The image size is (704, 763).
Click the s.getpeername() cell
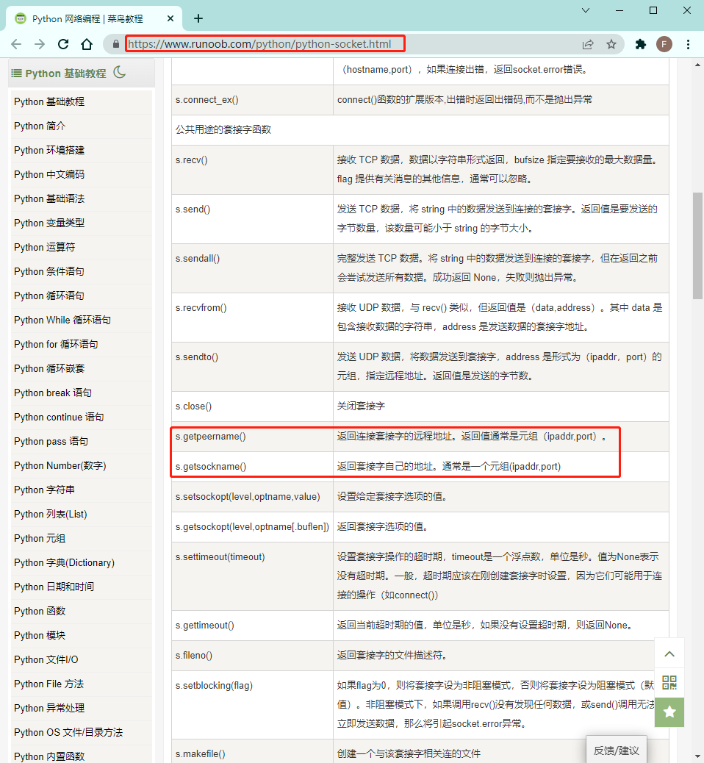tap(252, 437)
